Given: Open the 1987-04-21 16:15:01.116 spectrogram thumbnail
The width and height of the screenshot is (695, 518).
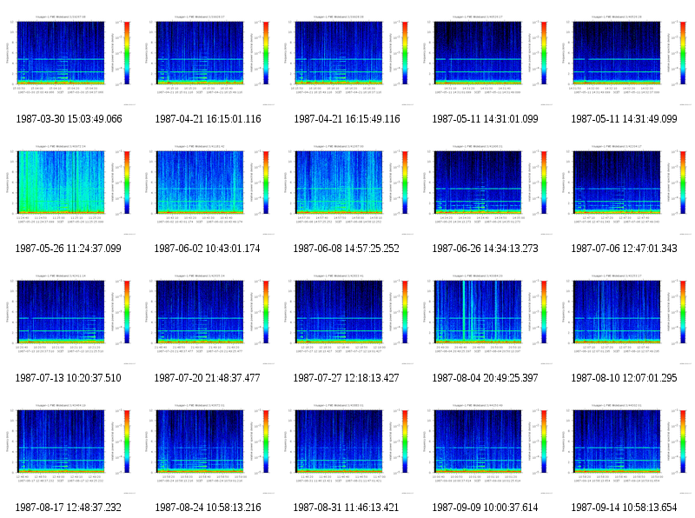Looking at the screenshot, I should point(208,60).
